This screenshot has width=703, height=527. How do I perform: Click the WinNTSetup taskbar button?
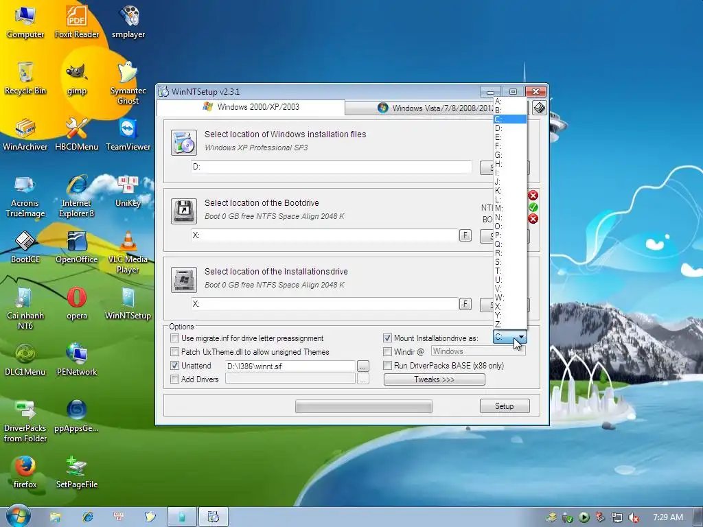(214, 517)
